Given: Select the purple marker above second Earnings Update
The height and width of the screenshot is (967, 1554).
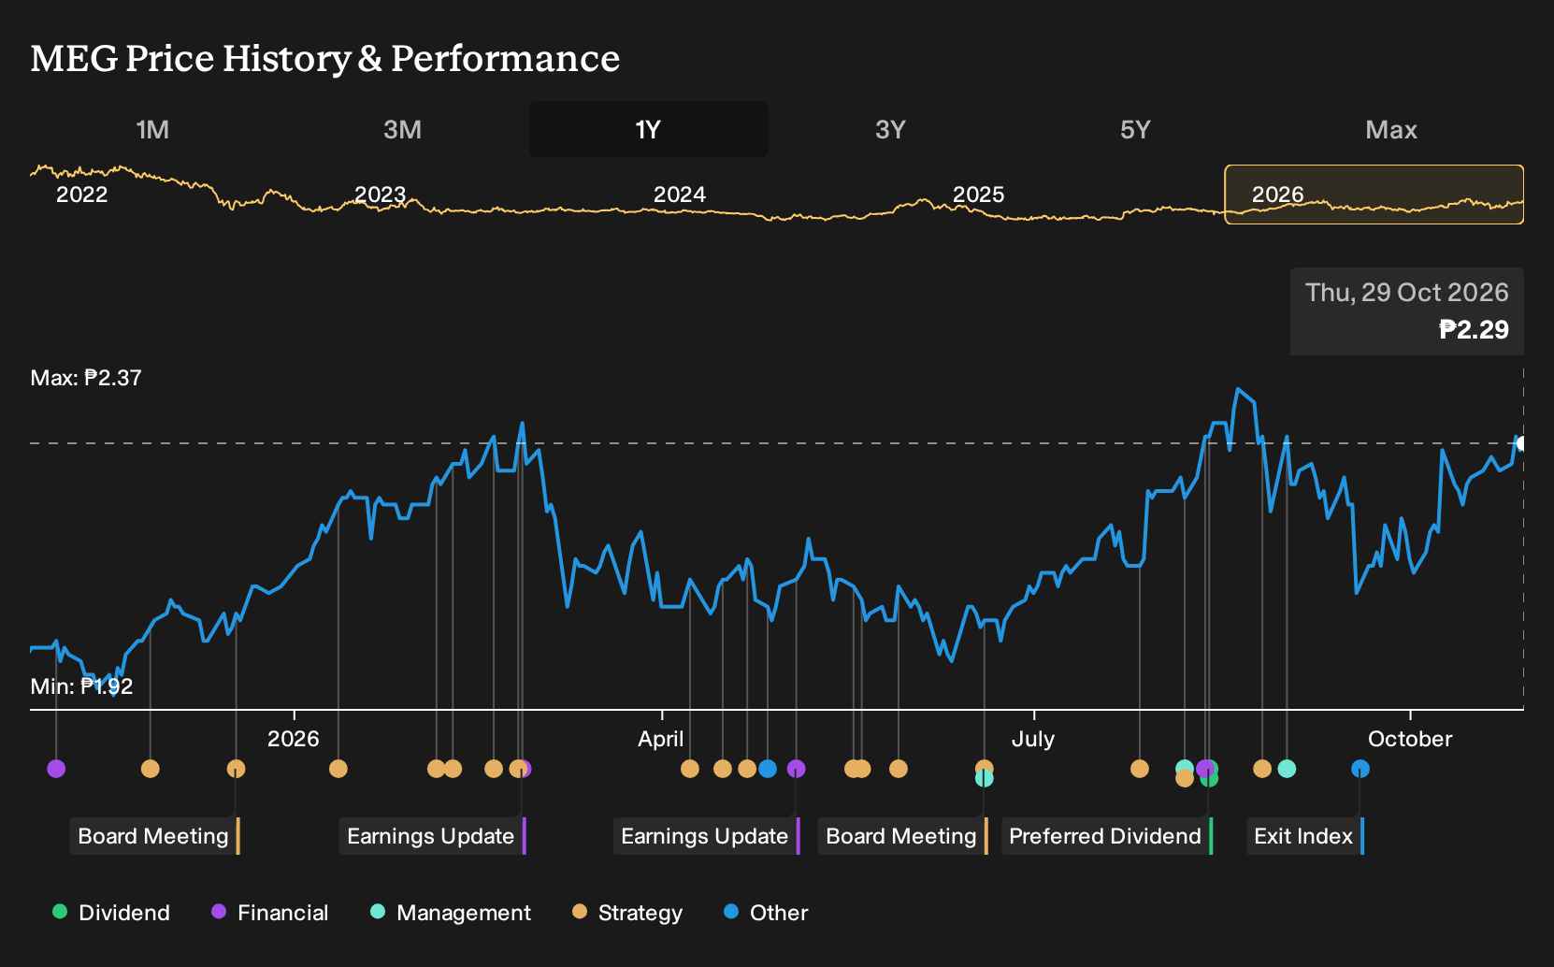Looking at the screenshot, I should (x=796, y=769).
